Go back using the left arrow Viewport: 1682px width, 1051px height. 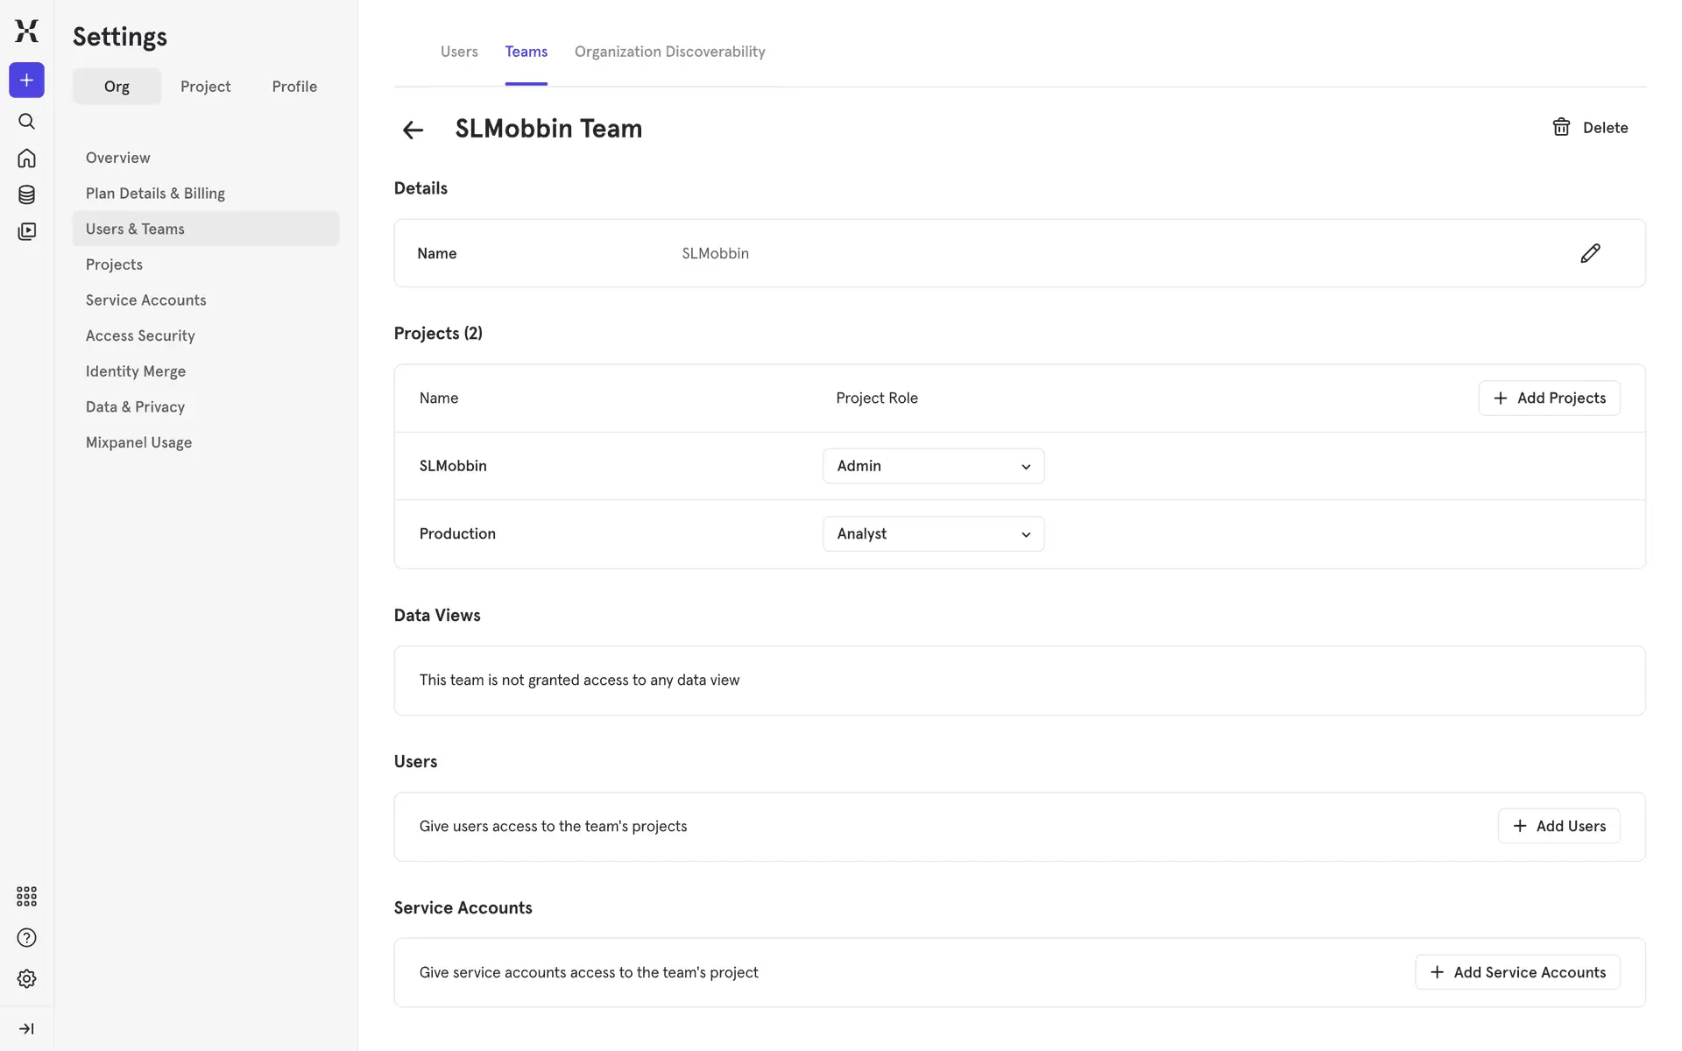pos(413,130)
